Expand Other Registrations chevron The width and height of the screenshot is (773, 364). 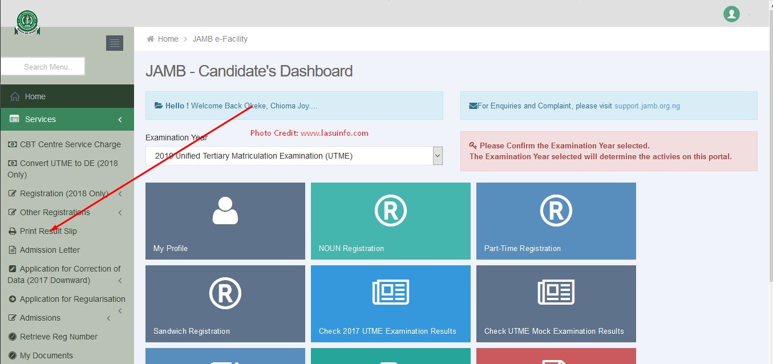tap(120, 213)
